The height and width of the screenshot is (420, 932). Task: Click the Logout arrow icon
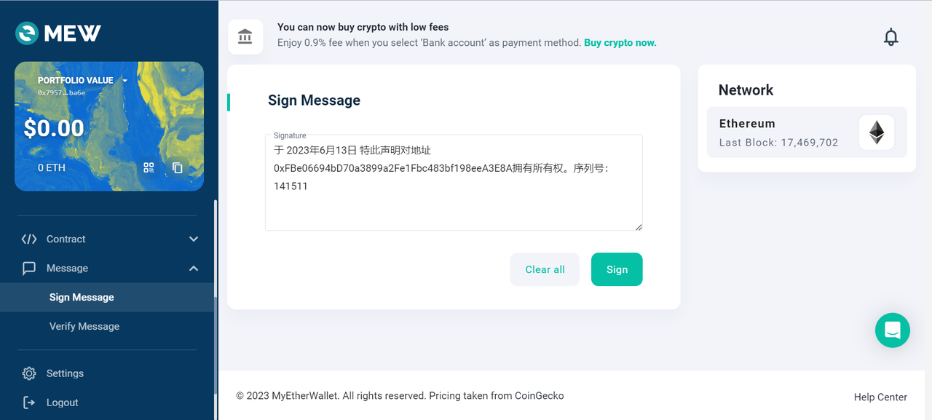(29, 403)
